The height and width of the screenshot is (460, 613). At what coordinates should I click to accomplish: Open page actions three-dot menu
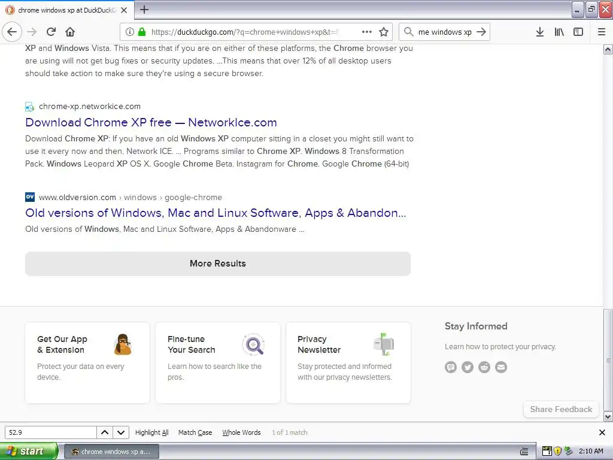click(x=367, y=32)
